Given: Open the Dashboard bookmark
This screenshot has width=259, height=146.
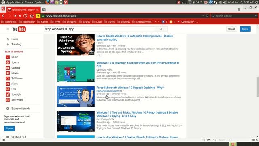Looking at the screenshot, I should (188, 22).
